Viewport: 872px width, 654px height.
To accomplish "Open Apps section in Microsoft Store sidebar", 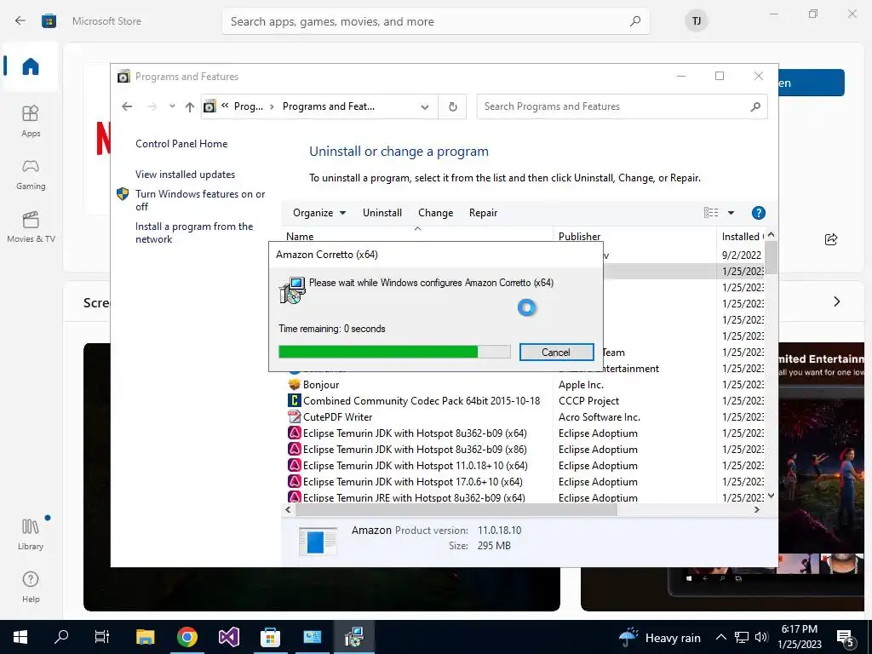I will pos(31,121).
